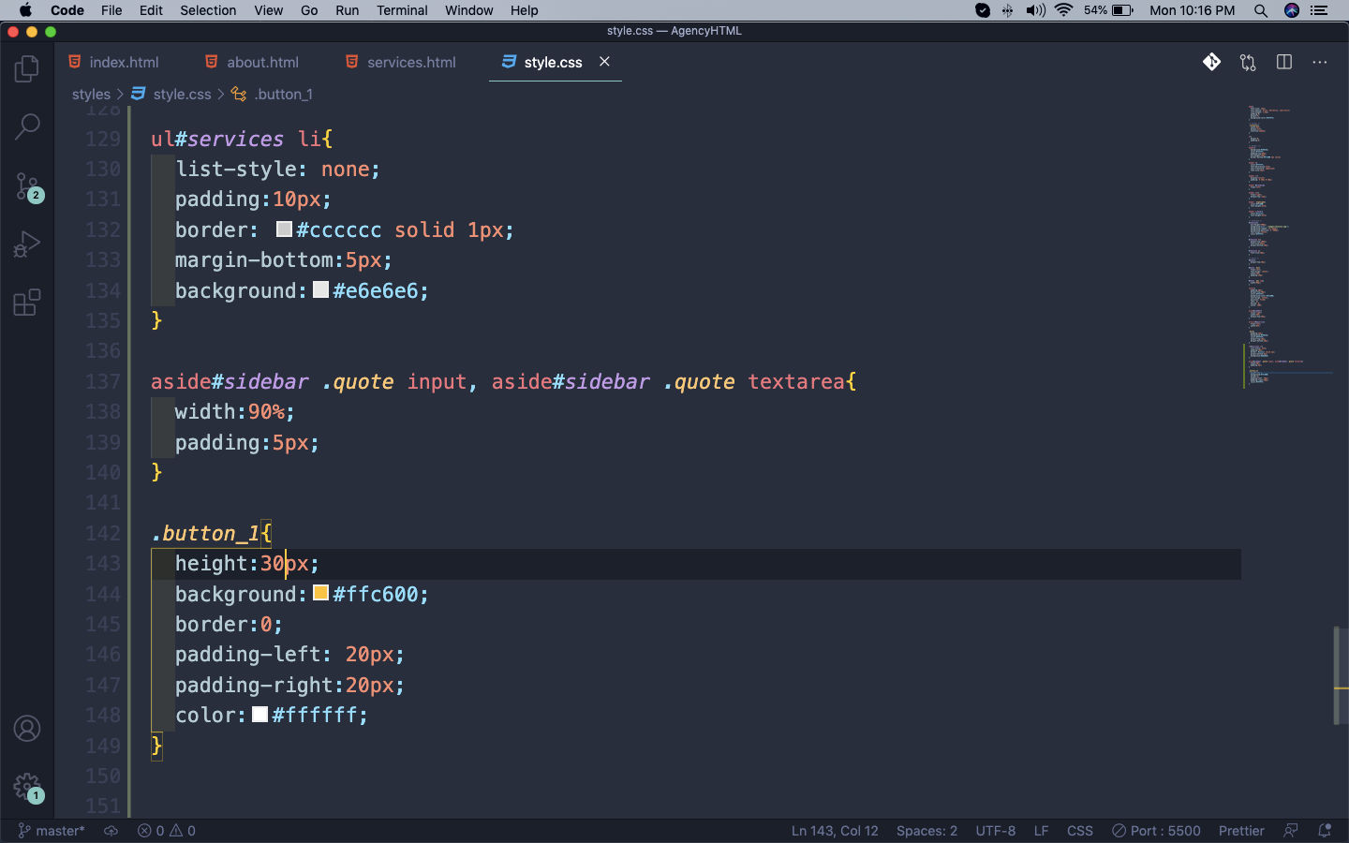
Task: Open changes compare icon in editor toolbar
Action: [x=1248, y=62]
